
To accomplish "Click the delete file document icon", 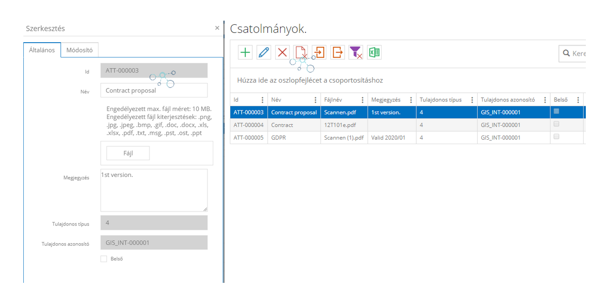I will pyautogui.click(x=300, y=53).
